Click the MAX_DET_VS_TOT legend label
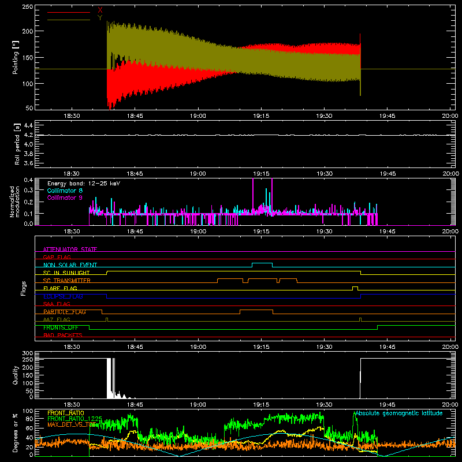The width and height of the screenshot is (462, 462). click(72, 424)
